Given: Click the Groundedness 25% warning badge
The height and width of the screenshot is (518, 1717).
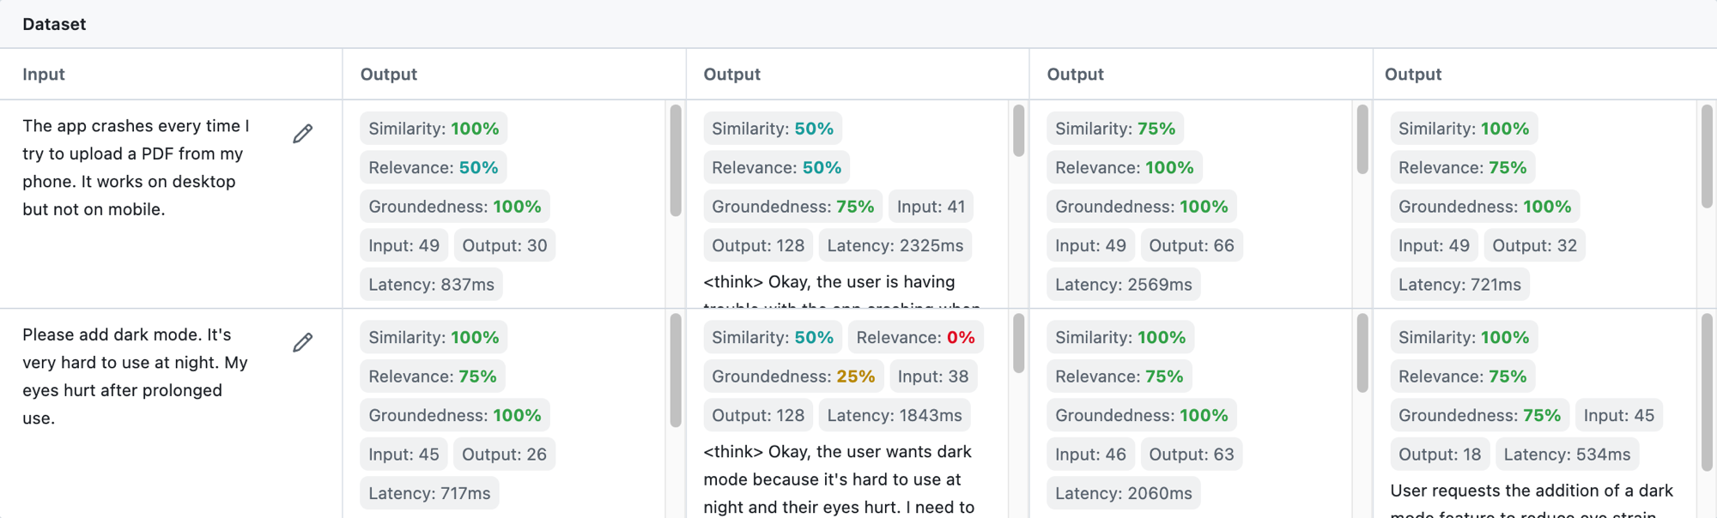Looking at the screenshot, I should [x=792, y=376].
